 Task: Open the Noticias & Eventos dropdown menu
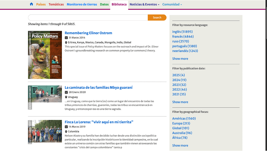(144, 4)
